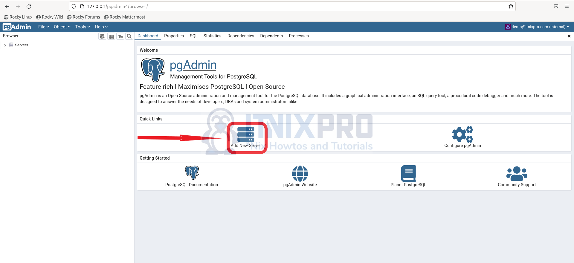Select the Servers tree item label

tap(22, 45)
